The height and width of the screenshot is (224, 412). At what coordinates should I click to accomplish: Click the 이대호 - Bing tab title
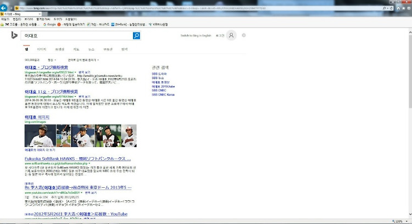point(12,14)
